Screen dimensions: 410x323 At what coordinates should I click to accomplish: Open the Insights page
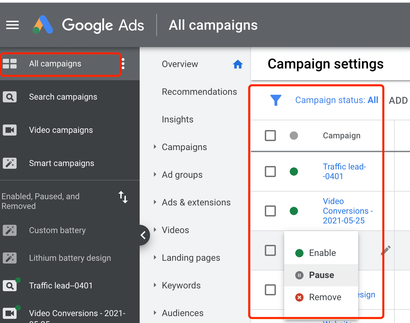(178, 120)
